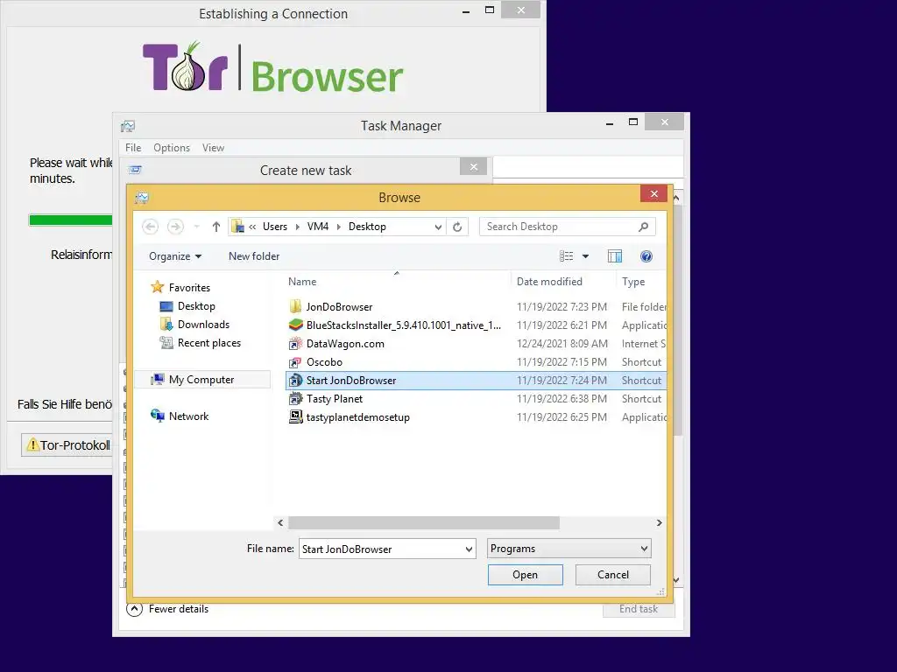
Task: Click the Downloads folder icon
Action: [x=166, y=325]
